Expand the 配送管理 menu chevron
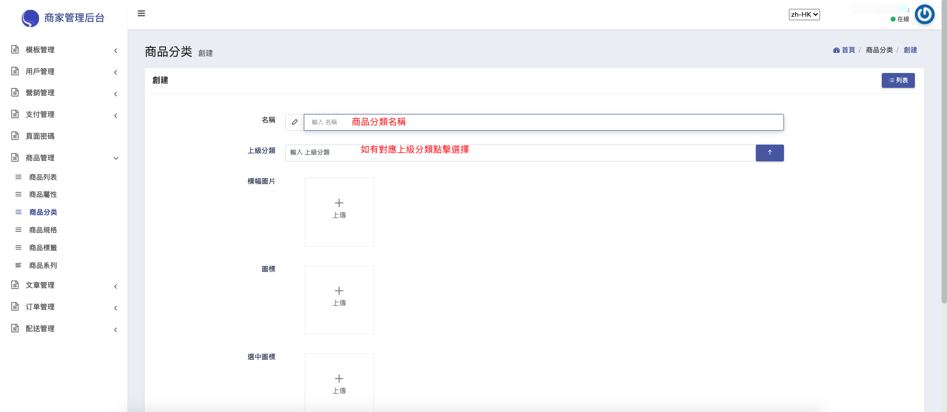 (116, 330)
